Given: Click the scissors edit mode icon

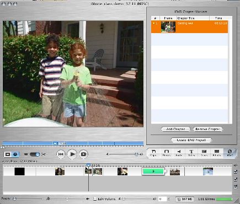Looking at the screenshot, I should click(x=44, y=154).
